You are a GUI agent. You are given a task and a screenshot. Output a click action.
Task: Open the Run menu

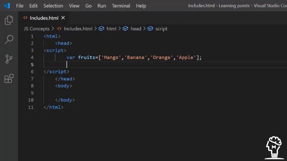click(102, 6)
